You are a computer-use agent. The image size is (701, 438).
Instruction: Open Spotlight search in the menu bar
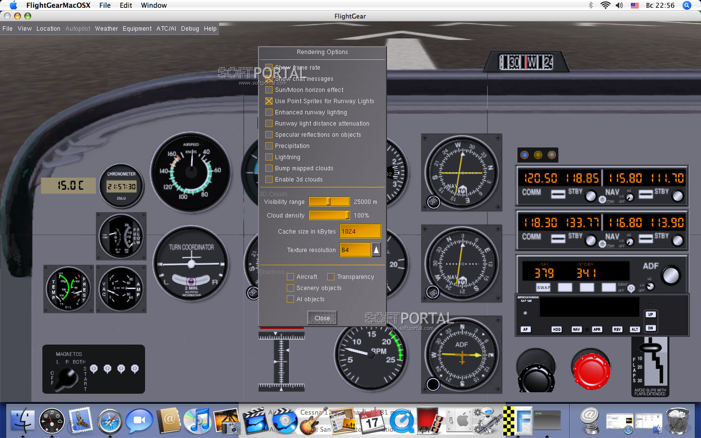(687, 5)
